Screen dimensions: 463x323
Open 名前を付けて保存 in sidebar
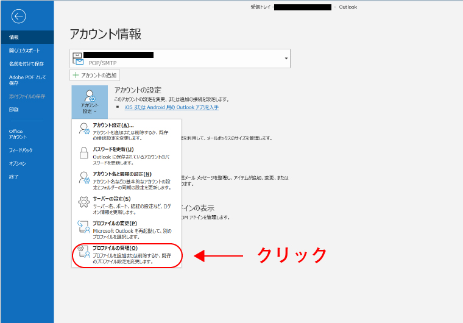[27, 64]
